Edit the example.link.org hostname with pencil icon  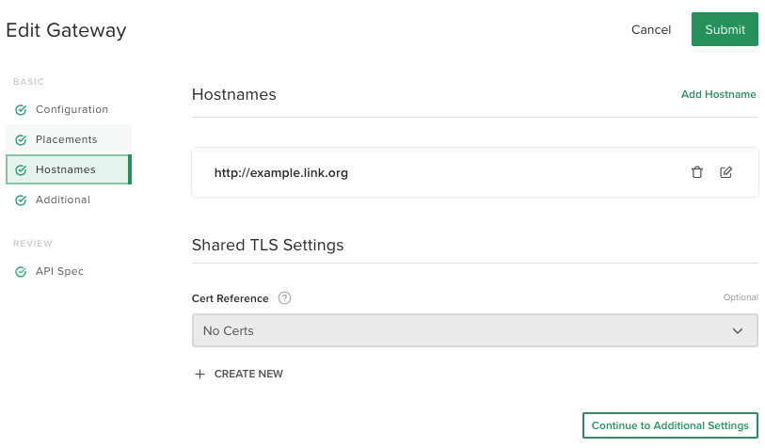coord(726,172)
